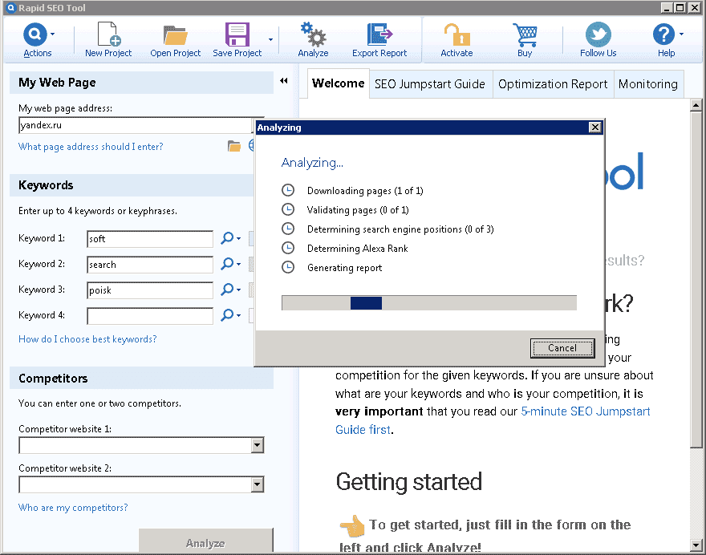This screenshot has width=706, height=555.
Task: Open the Actions toolbar menu
Action: 38,40
